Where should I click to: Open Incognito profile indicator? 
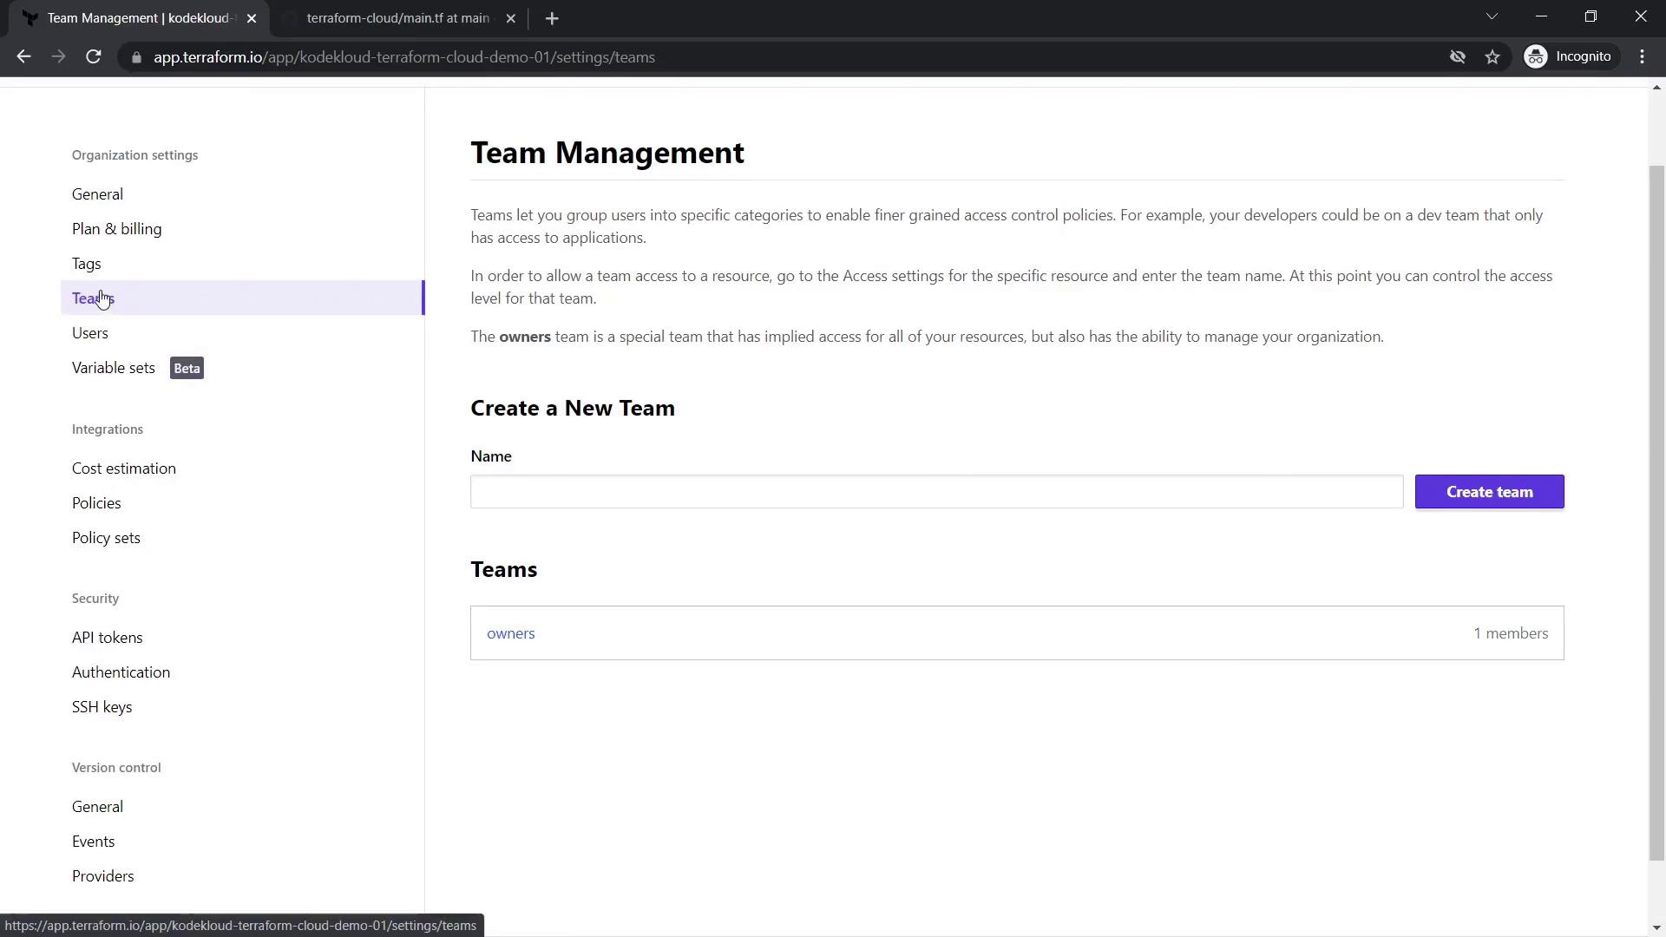(x=1569, y=57)
